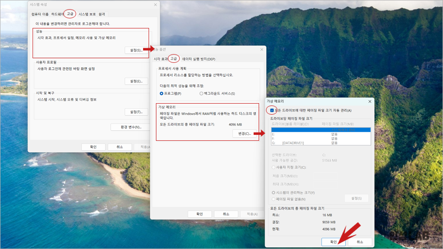Viewport: 443px width, 249px height.
Task: Confirm 성능 옵션 with 확인 button
Action: pos(199,214)
